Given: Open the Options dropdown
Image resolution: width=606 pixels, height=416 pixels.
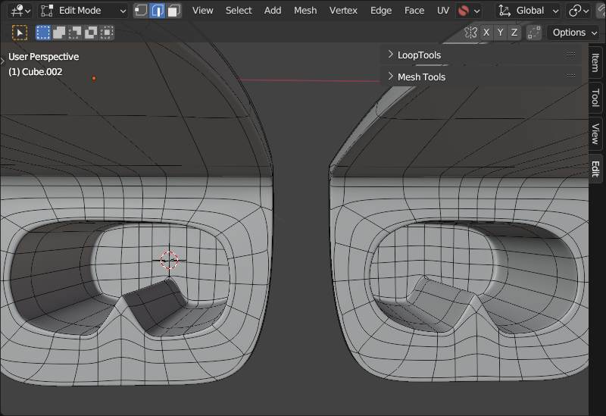Looking at the screenshot, I should click(x=575, y=33).
